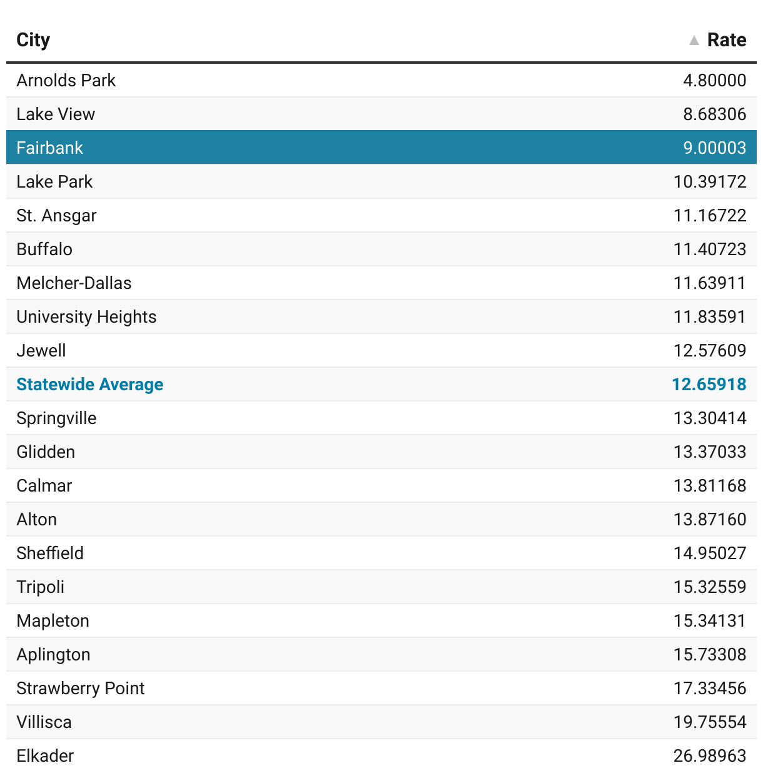This screenshot has width=763, height=778.
Task: Select the Elkader row
Action: click(x=45, y=756)
